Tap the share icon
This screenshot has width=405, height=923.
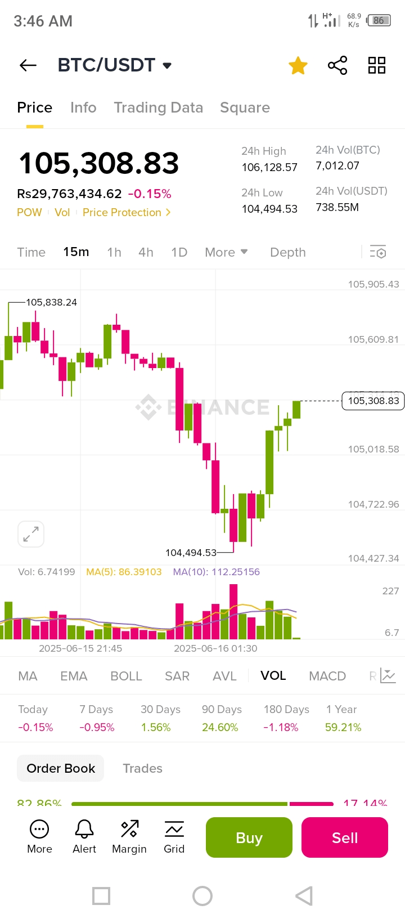pos(337,65)
